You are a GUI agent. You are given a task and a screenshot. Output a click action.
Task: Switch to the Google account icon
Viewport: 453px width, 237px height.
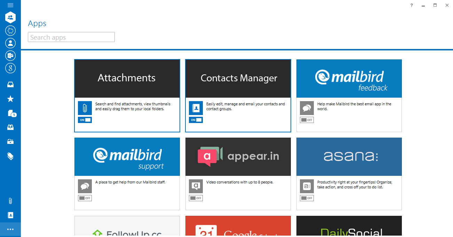tap(10, 68)
